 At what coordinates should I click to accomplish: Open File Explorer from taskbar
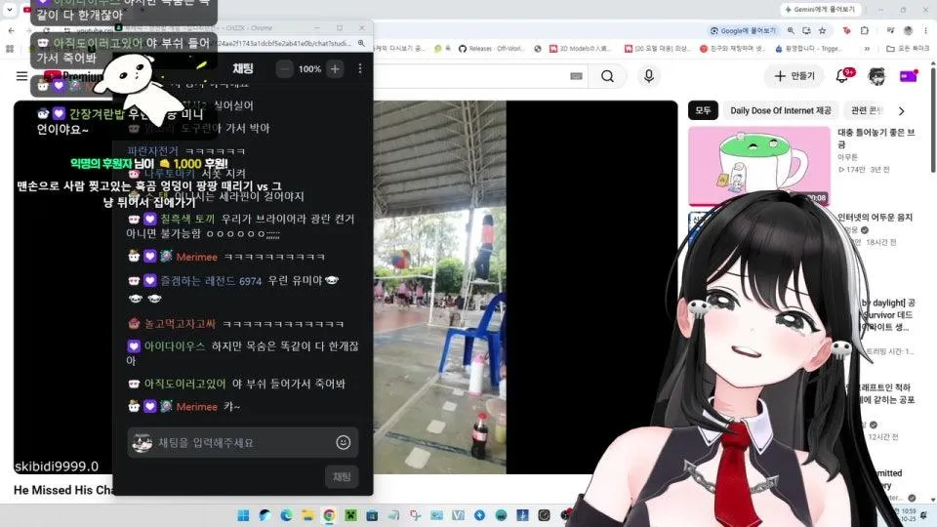[307, 515]
